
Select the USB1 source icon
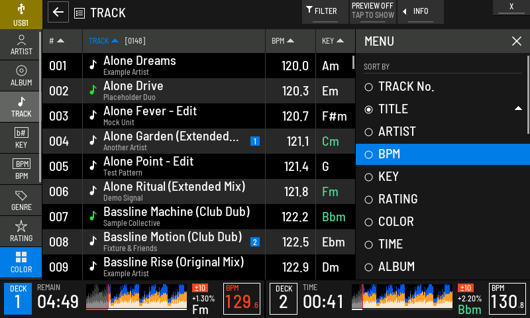click(21, 14)
